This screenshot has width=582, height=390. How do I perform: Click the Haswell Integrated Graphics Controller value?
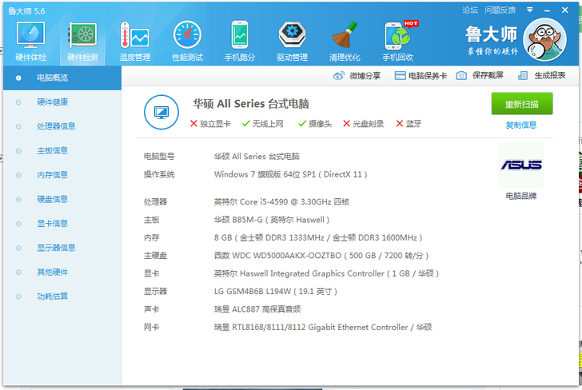click(x=326, y=273)
